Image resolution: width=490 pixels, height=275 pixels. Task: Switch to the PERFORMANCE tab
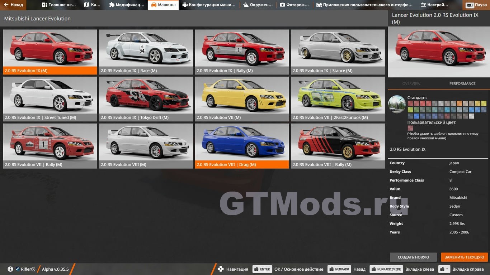(462, 83)
